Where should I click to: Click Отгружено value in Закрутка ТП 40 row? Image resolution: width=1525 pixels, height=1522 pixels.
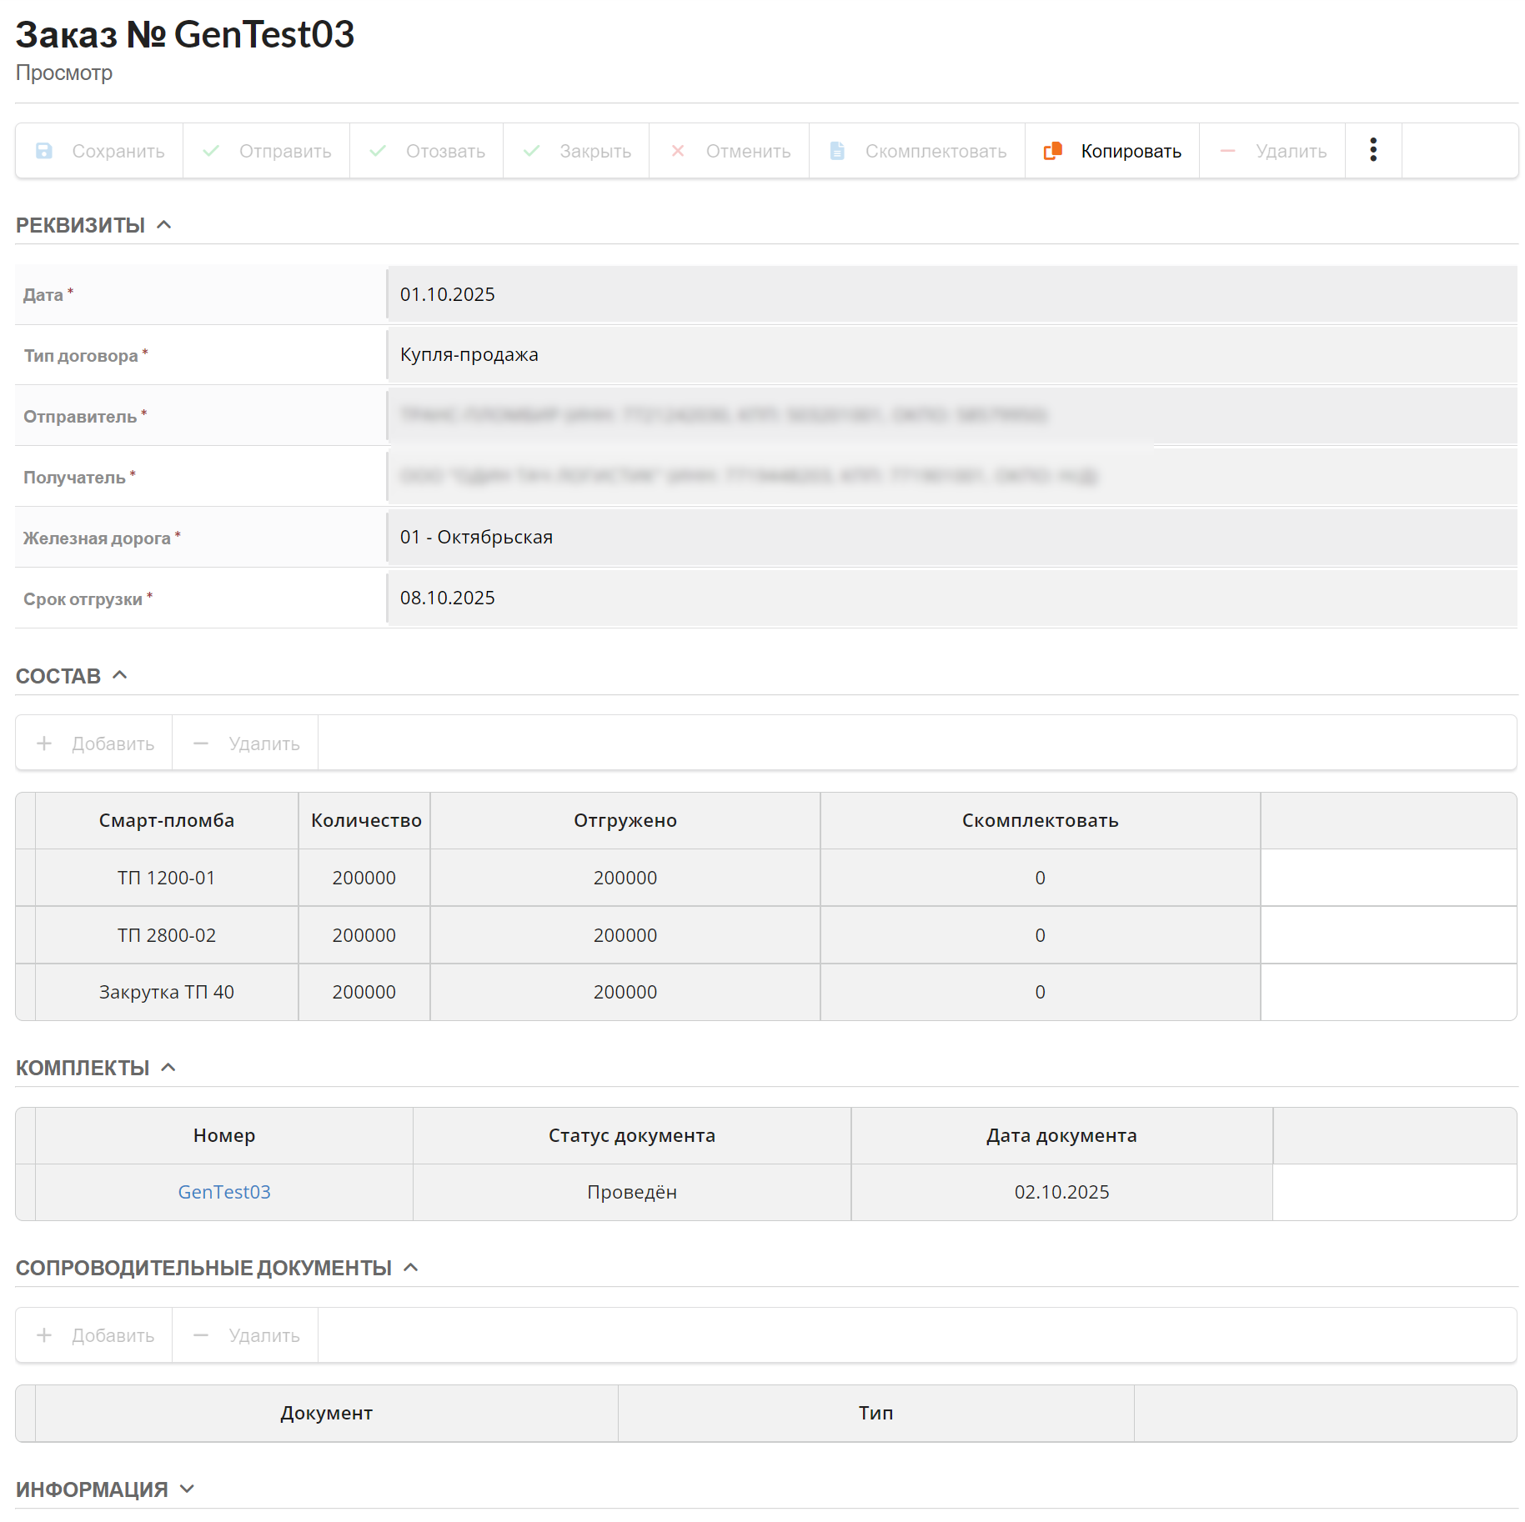tap(625, 992)
